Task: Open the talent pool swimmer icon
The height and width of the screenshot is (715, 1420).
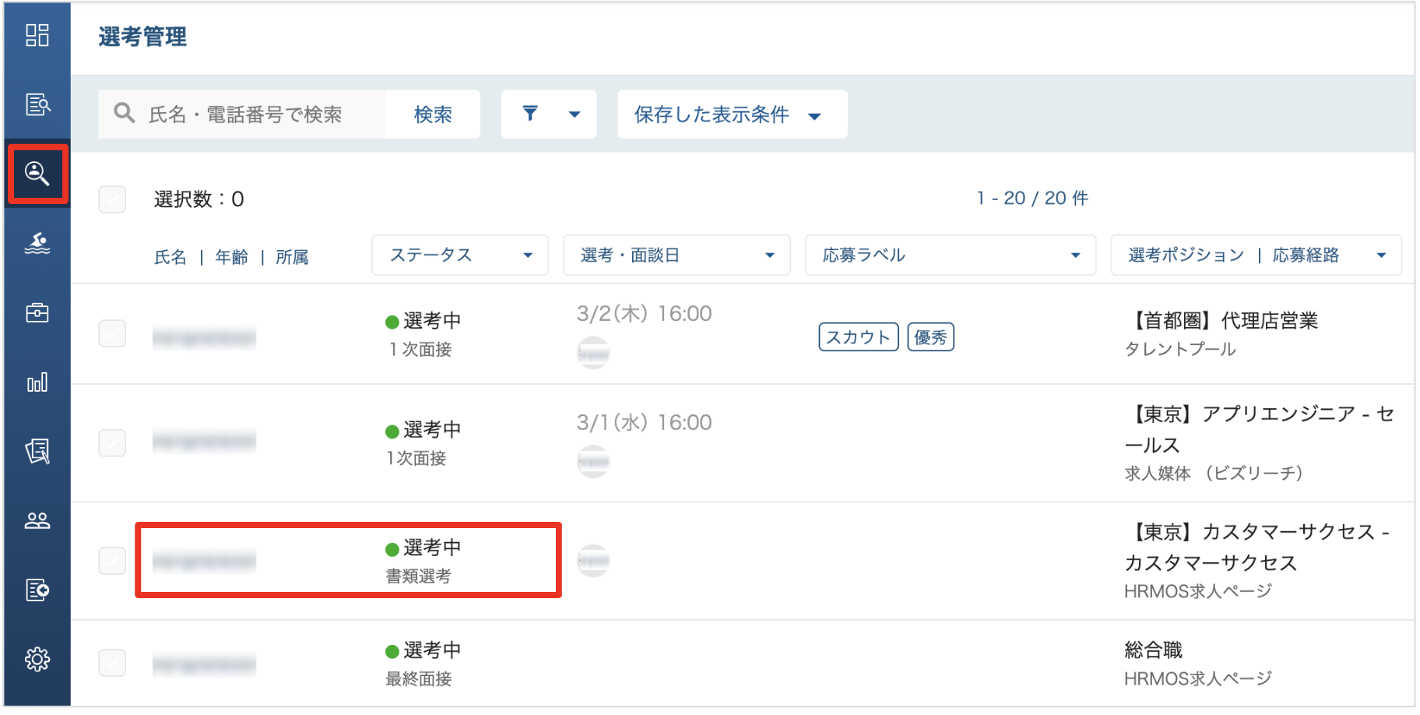Action: 37,244
